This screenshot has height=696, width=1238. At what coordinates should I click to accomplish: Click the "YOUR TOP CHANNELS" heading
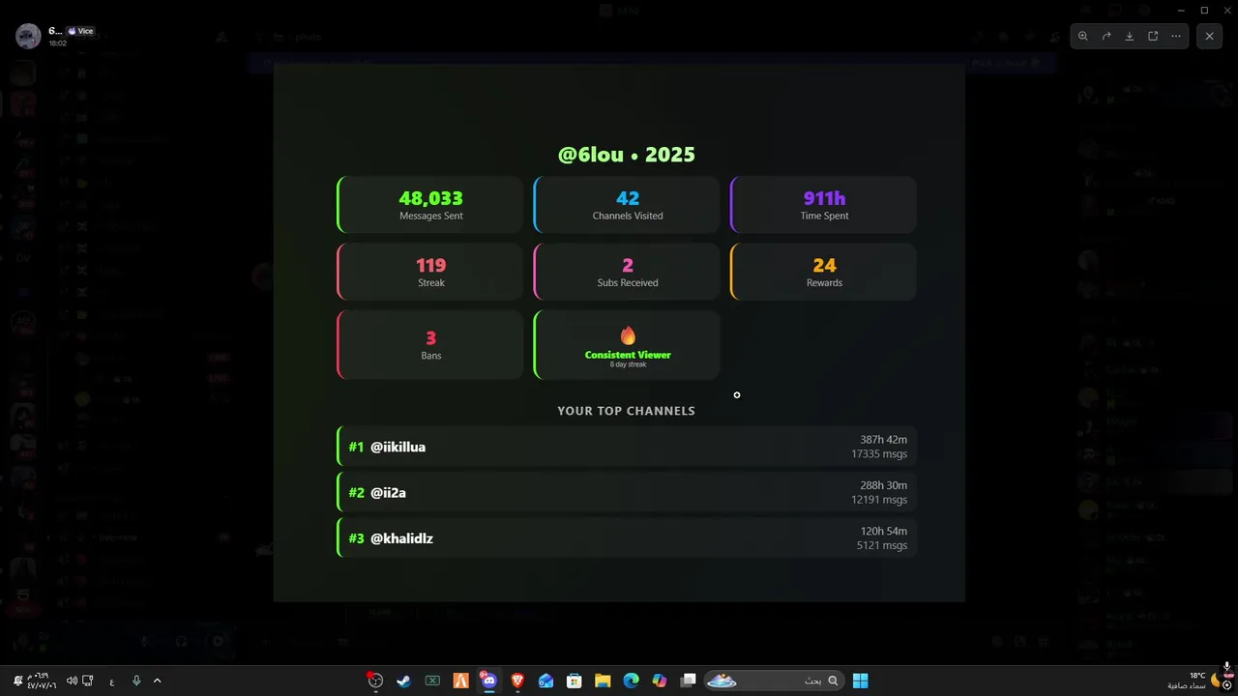(627, 411)
